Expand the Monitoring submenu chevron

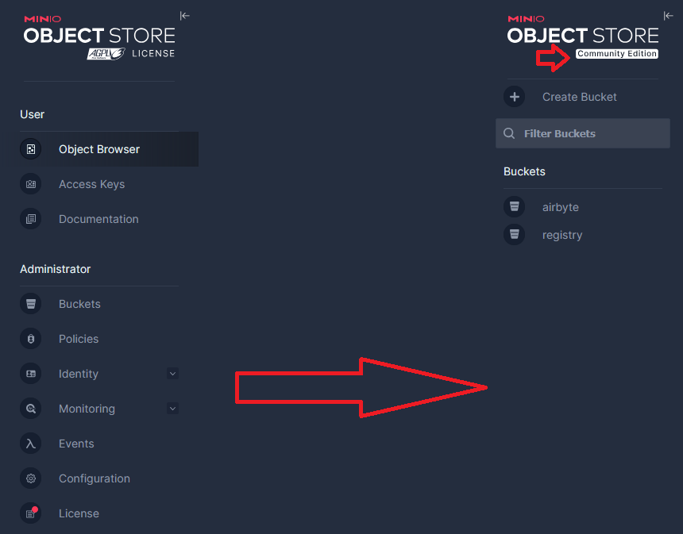coord(172,408)
